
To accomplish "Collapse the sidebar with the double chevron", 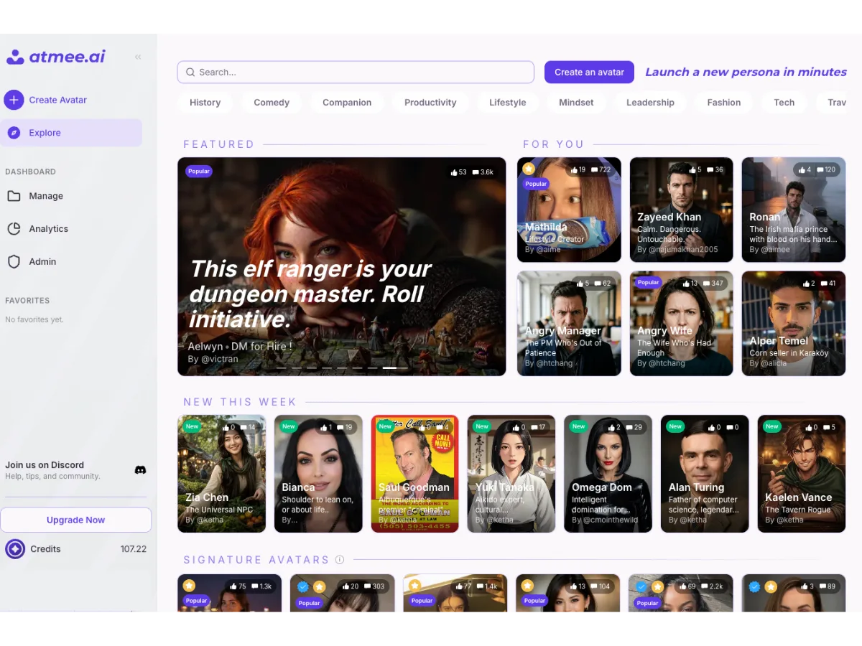I will click(138, 57).
